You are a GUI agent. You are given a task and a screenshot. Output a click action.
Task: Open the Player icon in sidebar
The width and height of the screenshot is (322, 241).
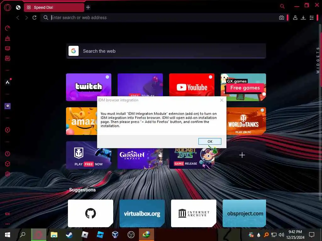(x=8, y=130)
